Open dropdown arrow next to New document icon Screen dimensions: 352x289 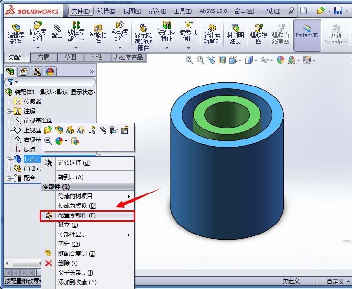[312, 11]
